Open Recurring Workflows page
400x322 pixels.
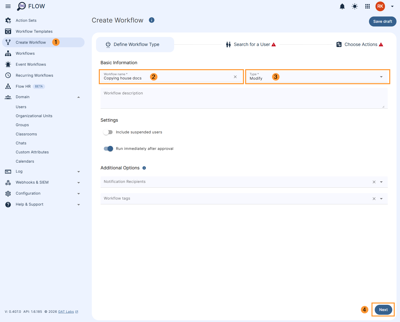click(x=34, y=75)
